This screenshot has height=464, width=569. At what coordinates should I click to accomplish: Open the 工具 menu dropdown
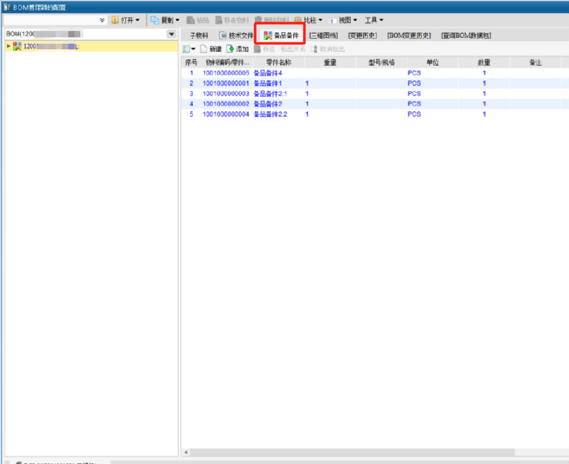pyautogui.click(x=374, y=20)
